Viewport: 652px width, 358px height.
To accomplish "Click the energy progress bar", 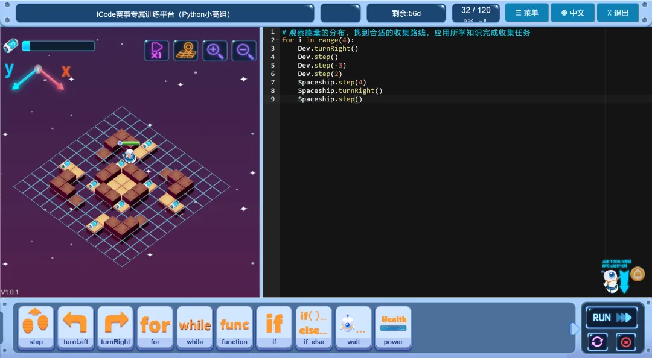I will click(58, 46).
